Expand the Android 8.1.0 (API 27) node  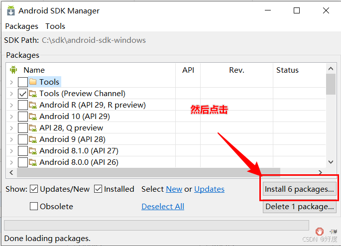click(x=11, y=151)
